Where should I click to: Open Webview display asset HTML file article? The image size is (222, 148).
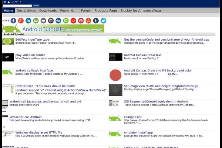click(39, 132)
